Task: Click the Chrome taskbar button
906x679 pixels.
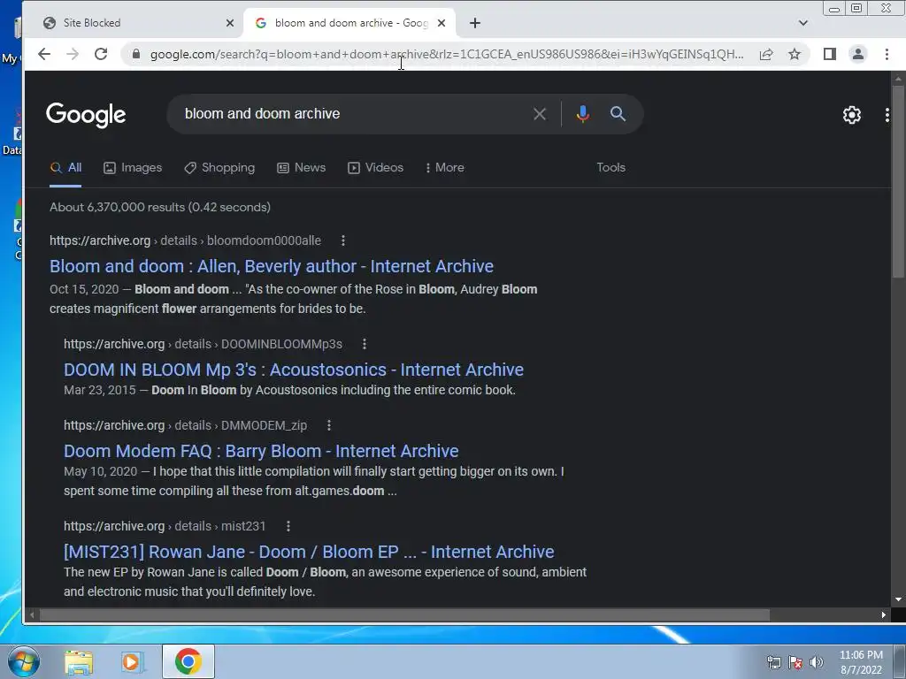Action: pyautogui.click(x=188, y=661)
